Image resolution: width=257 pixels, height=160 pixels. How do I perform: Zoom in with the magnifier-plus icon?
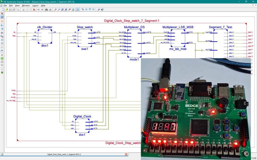pos(55,9)
